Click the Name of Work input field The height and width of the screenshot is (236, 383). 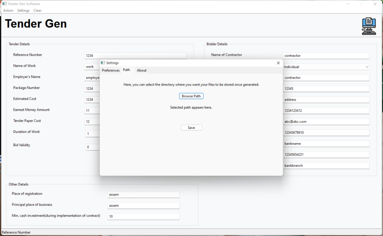(x=92, y=67)
